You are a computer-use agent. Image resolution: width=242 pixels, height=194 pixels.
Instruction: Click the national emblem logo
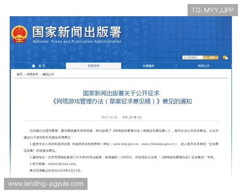19,34
